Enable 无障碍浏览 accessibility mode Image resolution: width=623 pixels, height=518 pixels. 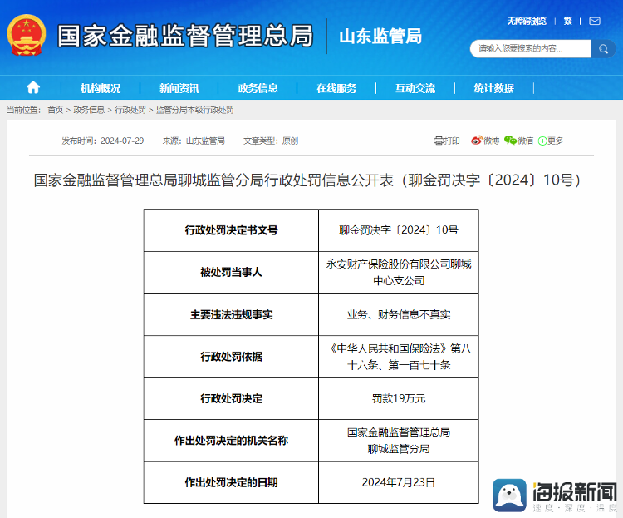527,21
